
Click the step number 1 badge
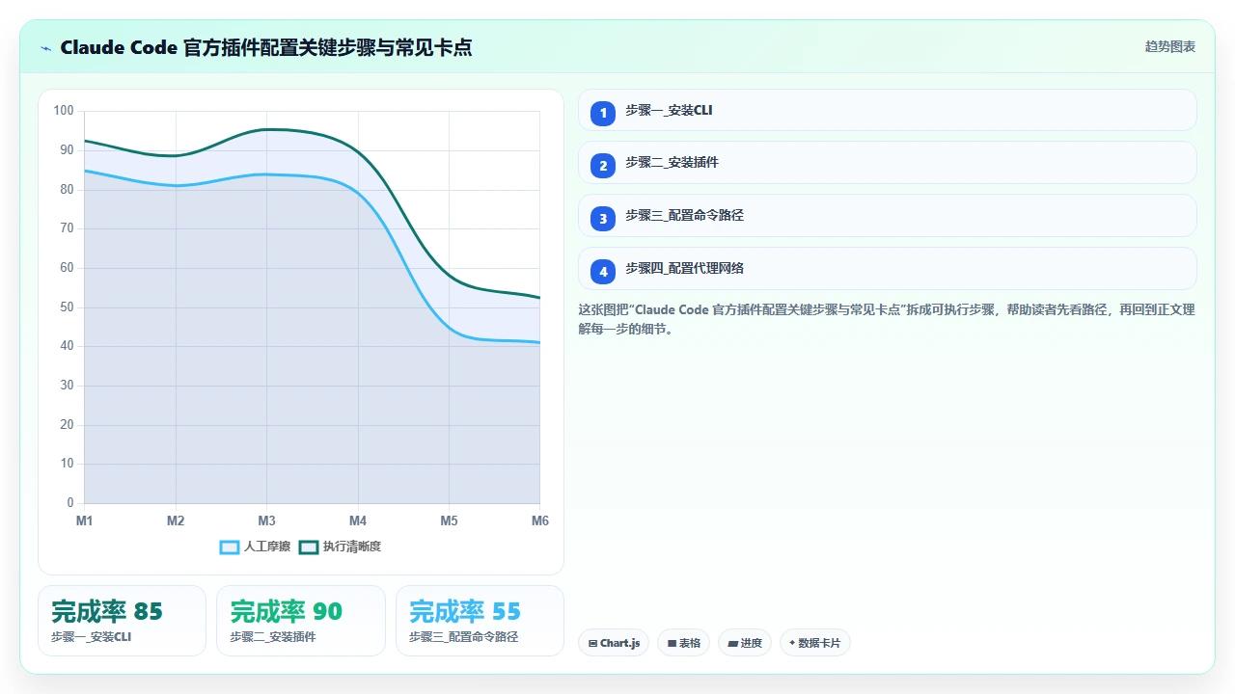pyautogui.click(x=603, y=114)
